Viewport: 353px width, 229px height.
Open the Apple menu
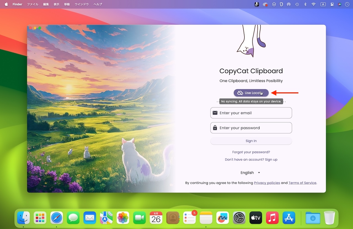tap(6, 4)
